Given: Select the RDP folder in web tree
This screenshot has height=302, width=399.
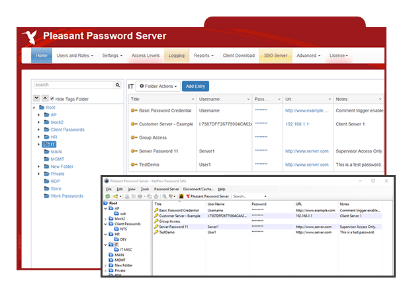Looking at the screenshot, I should click(x=55, y=181).
